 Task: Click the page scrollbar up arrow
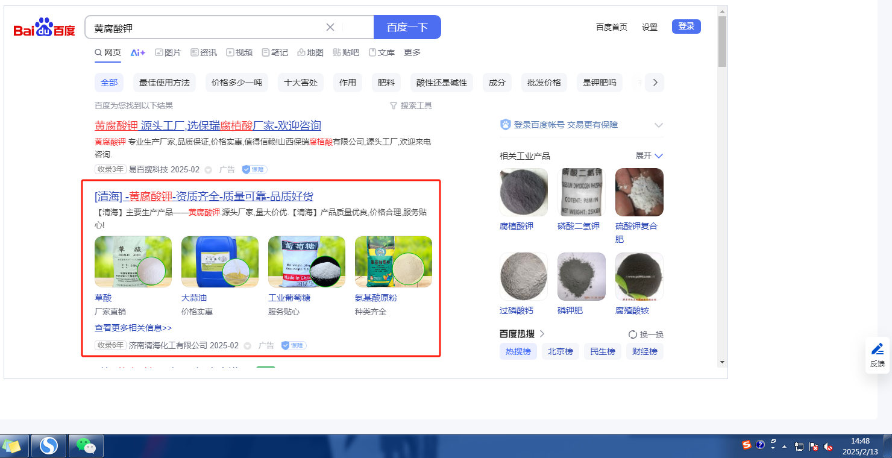point(722,11)
